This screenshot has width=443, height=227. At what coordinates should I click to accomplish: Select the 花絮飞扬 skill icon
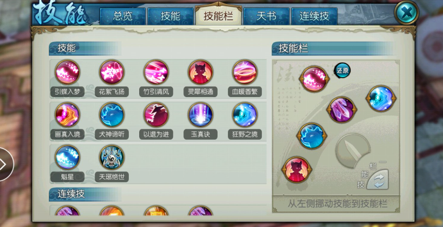[112, 72]
